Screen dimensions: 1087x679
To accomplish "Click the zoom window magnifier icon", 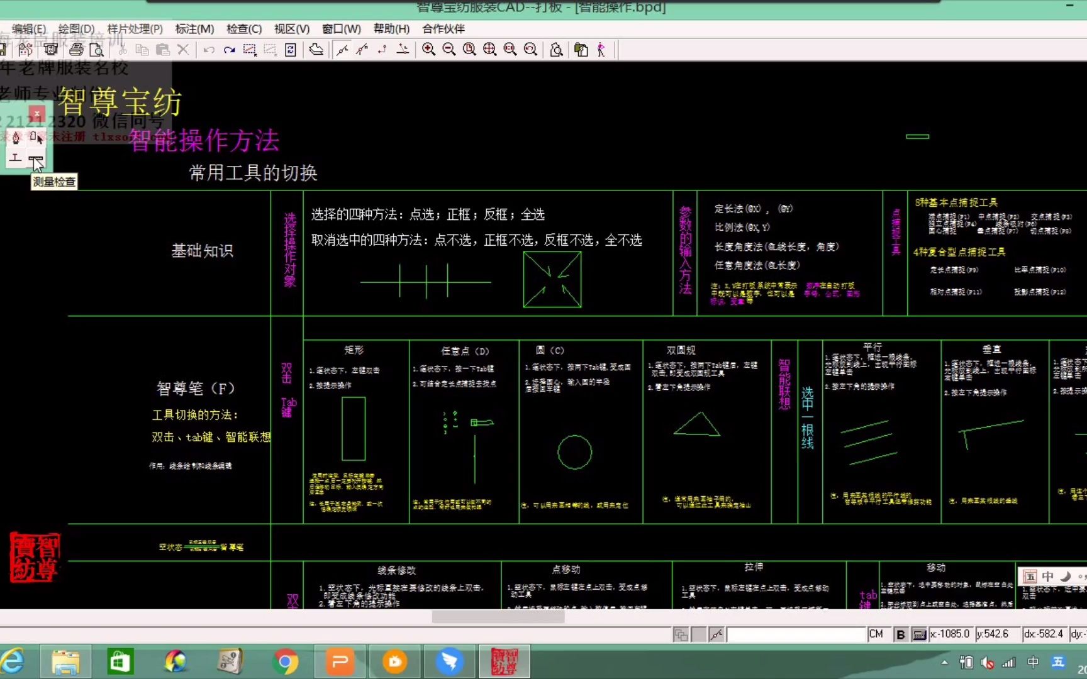I will 510,50.
